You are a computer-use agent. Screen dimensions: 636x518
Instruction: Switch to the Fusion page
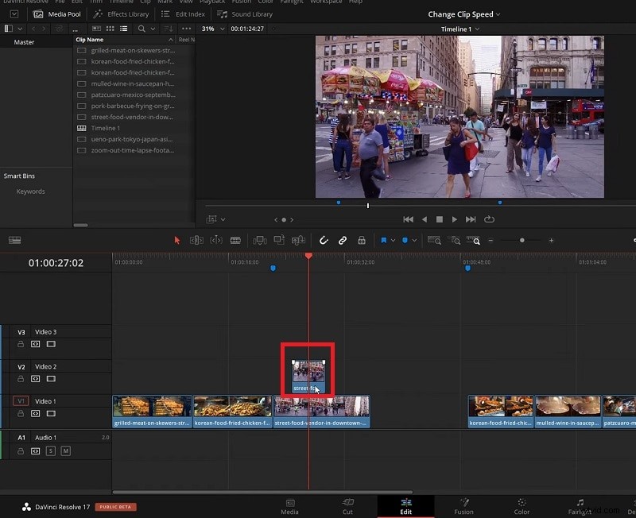(464, 507)
